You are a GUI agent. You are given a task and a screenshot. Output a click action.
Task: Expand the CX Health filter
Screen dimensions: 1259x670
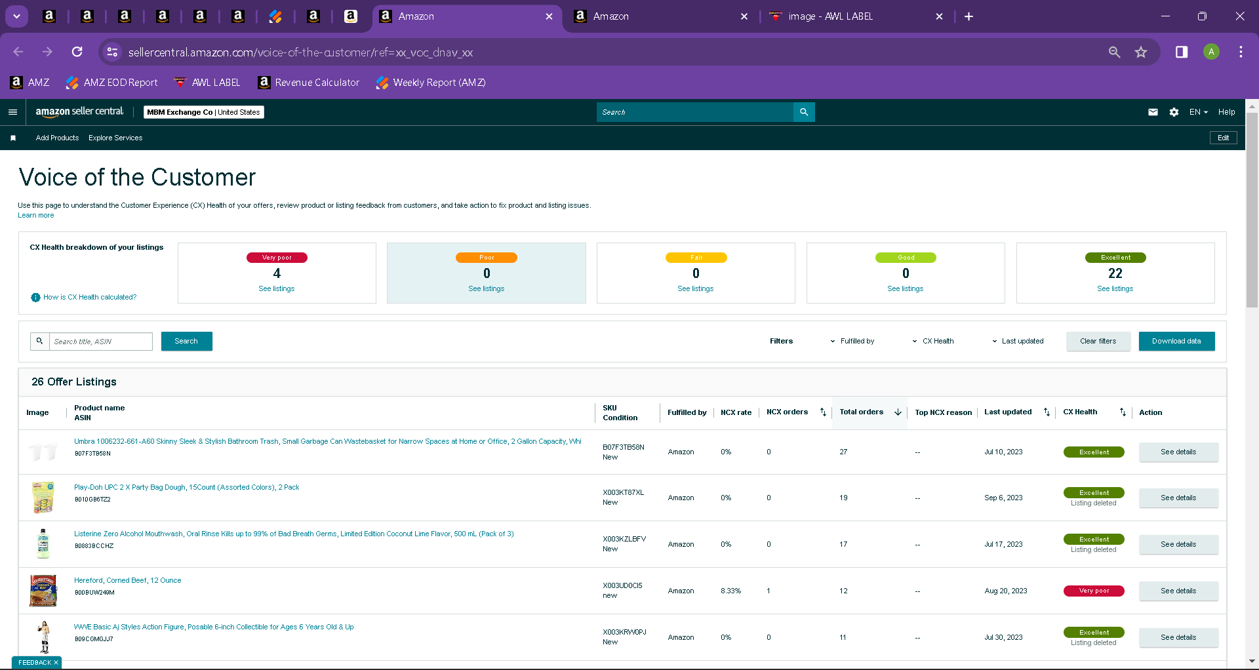tap(933, 342)
